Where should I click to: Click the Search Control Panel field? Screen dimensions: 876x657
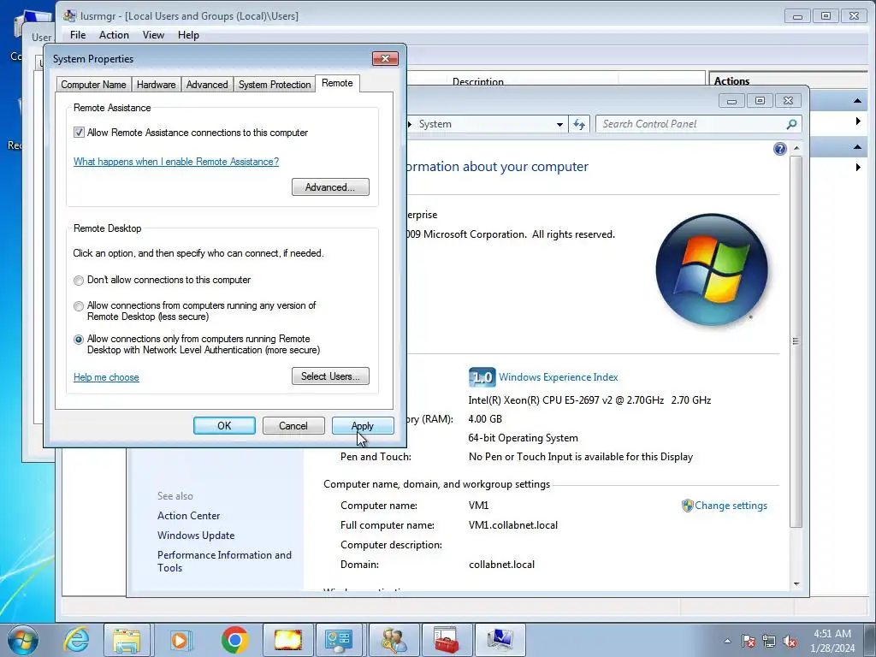coord(699,124)
